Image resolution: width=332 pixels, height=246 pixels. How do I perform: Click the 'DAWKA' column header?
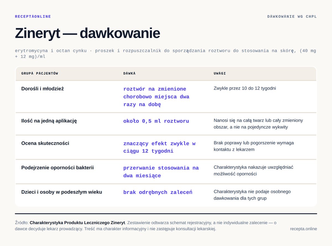point(129,73)
